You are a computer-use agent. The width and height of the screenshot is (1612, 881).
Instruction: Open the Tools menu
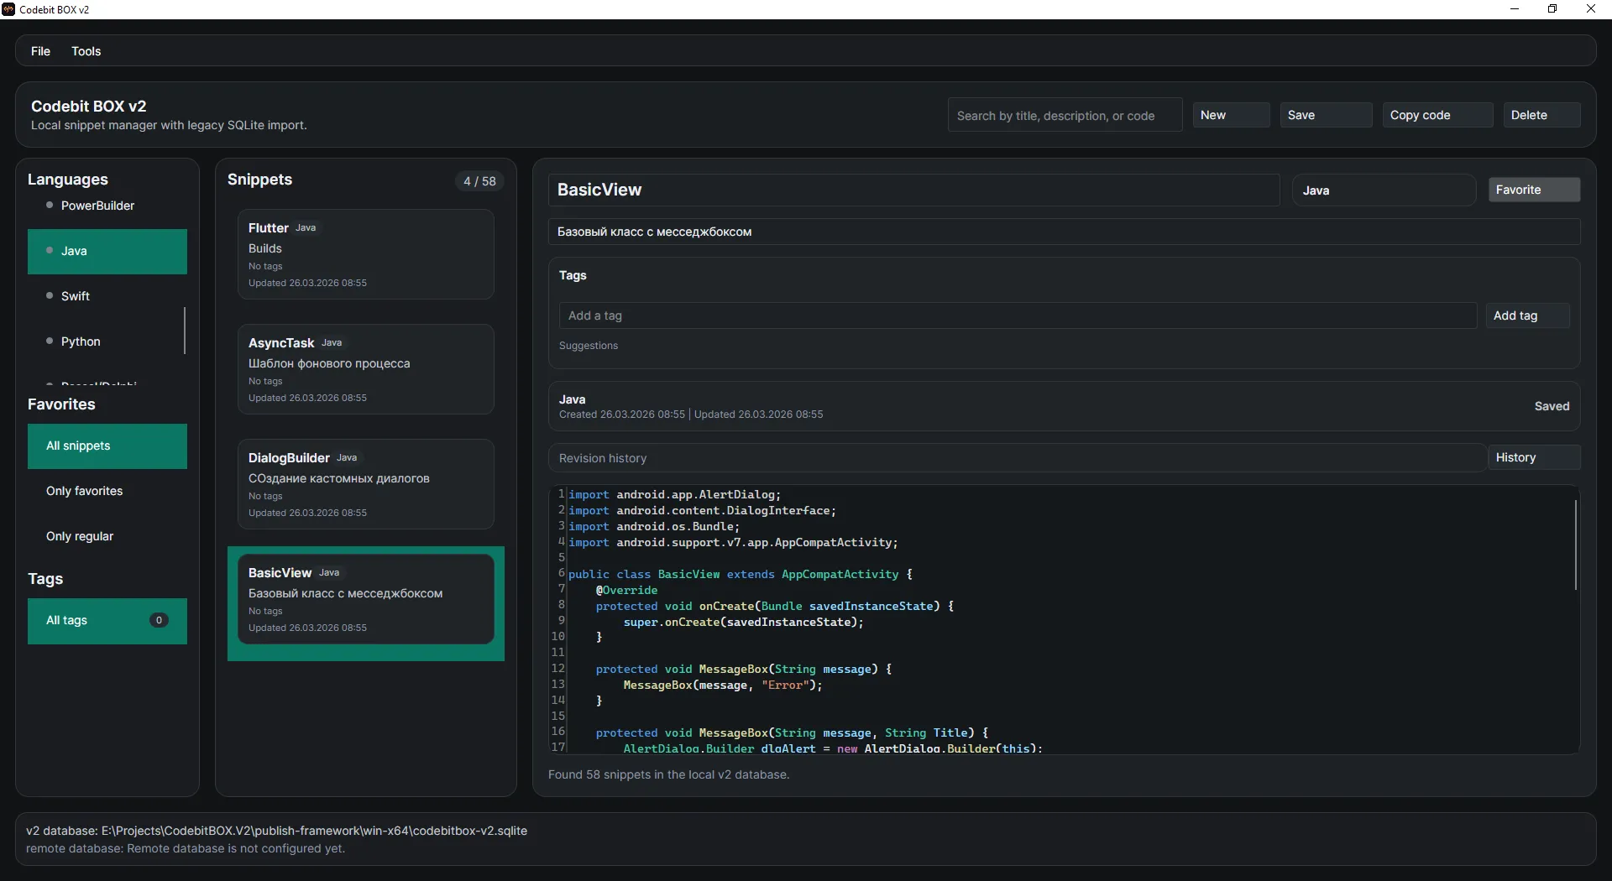point(86,51)
